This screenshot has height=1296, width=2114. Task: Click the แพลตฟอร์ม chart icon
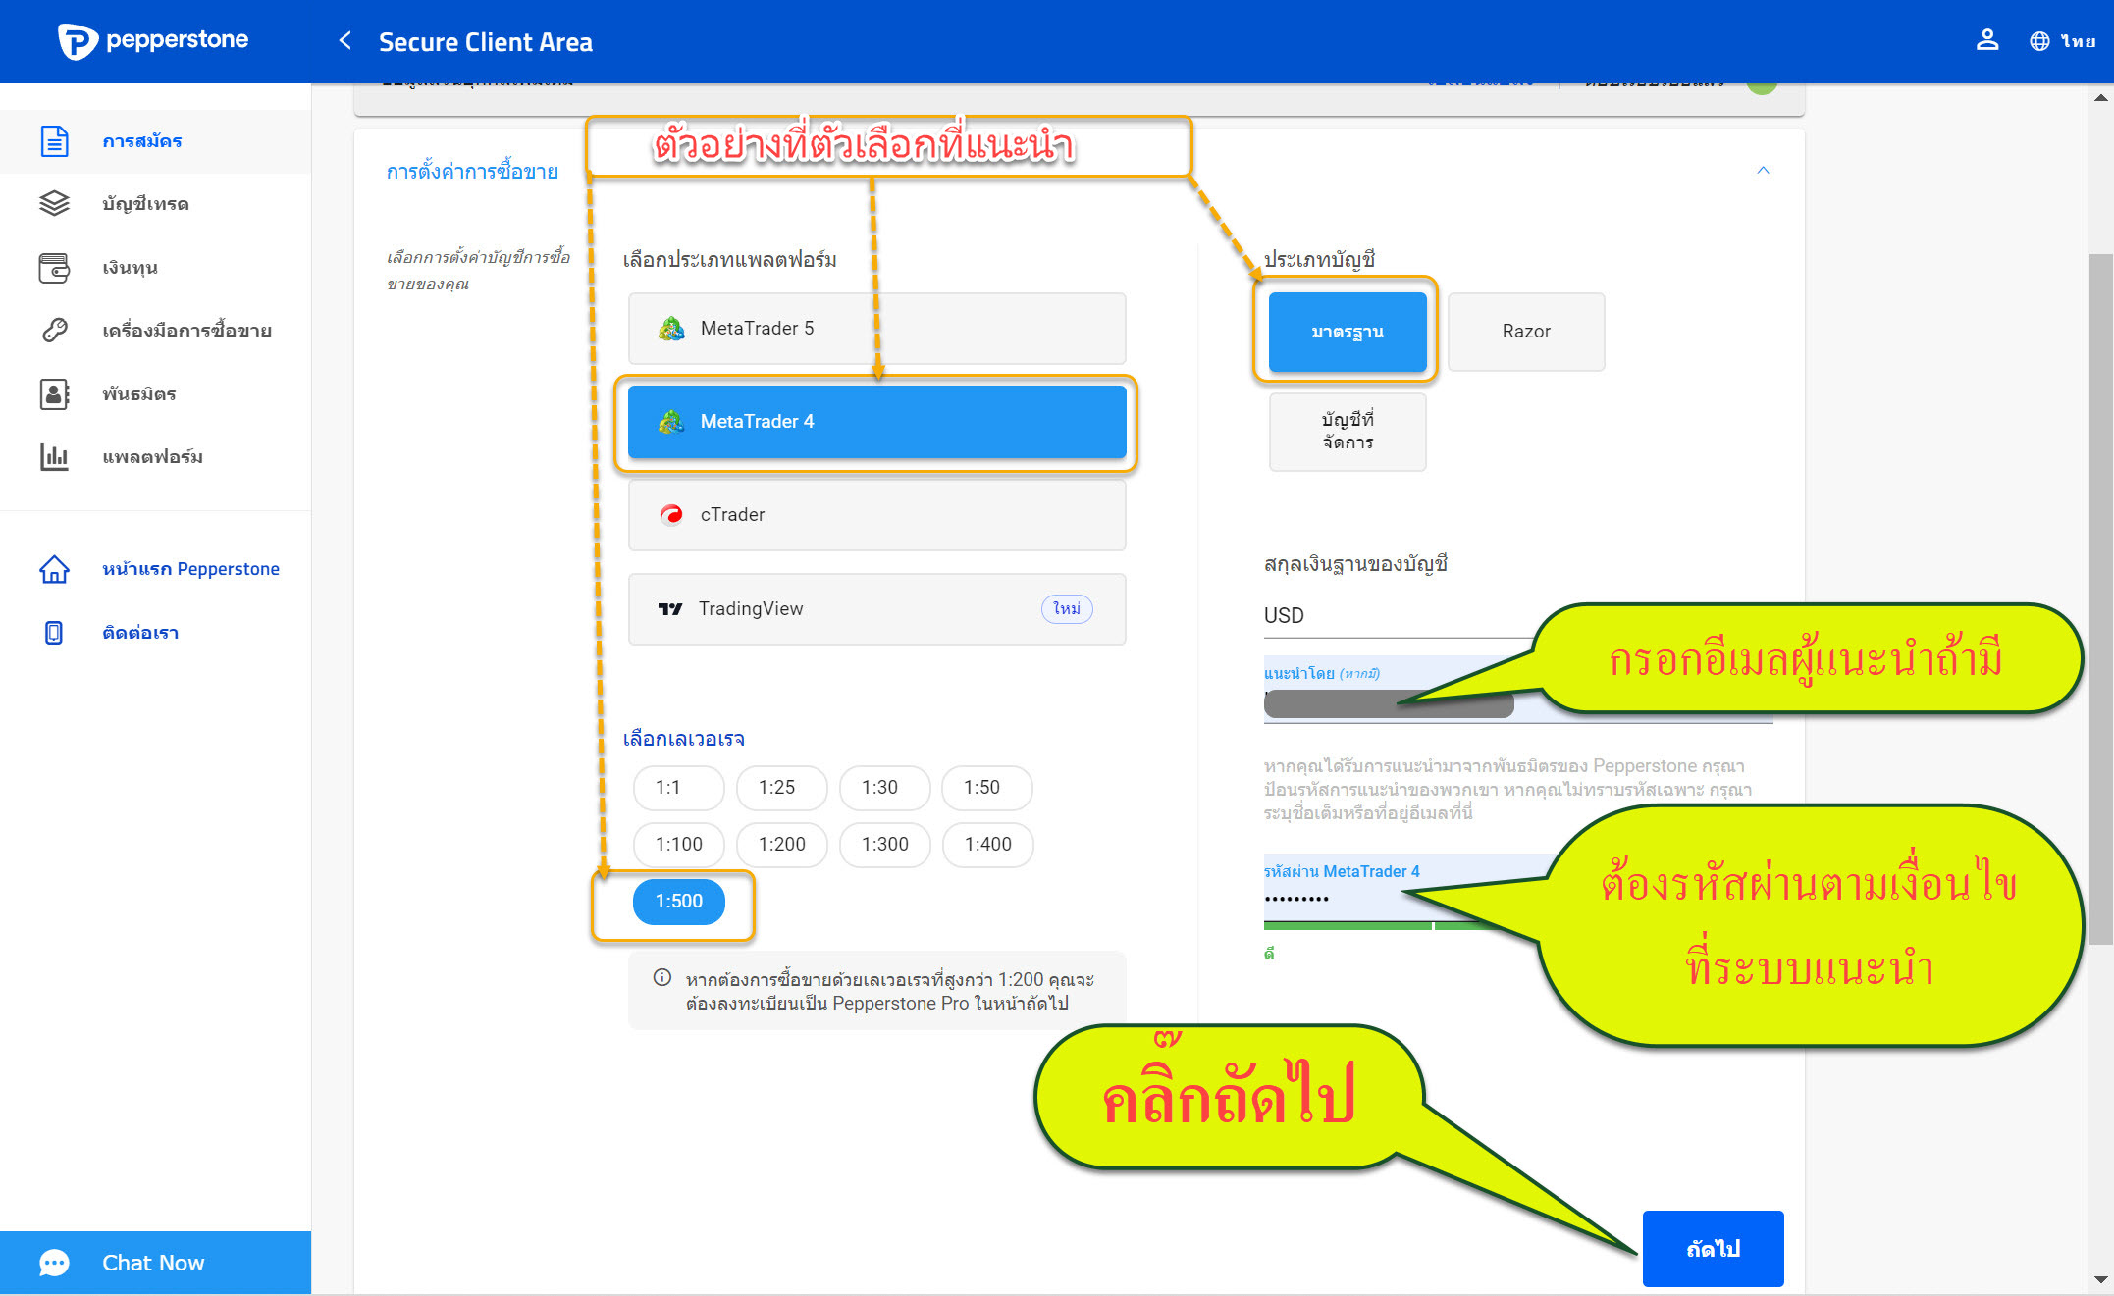[x=54, y=456]
